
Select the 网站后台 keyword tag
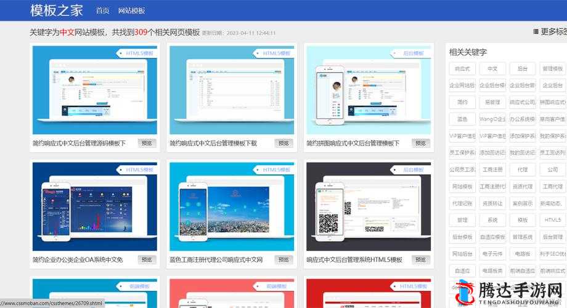pyautogui.click(x=462, y=254)
